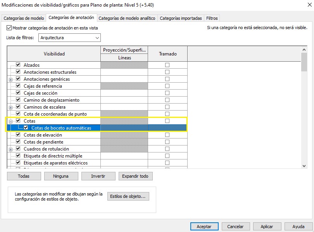The width and height of the screenshot is (314, 232).
Task: Expand the Cuadros de rotulación node
Action: pyautogui.click(x=10, y=149)
